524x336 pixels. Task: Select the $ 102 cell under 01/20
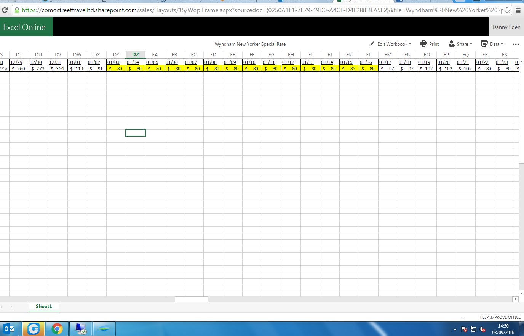pyautogui.click(x=446, y=68)
